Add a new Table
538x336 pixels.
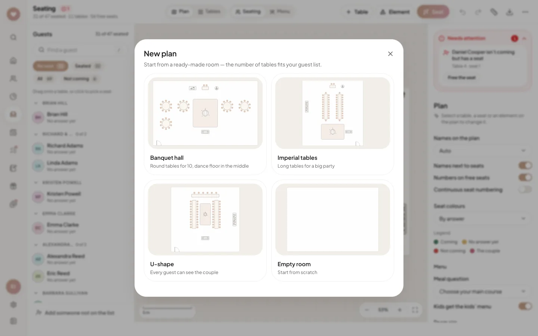[x=357, y=12]
